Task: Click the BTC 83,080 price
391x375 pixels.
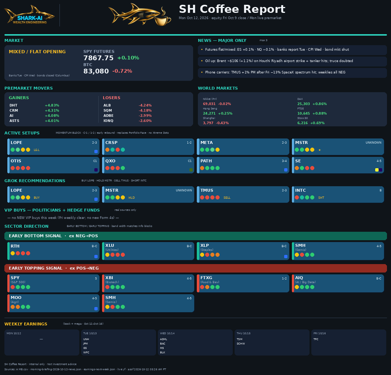Action: tap(96, 71)
